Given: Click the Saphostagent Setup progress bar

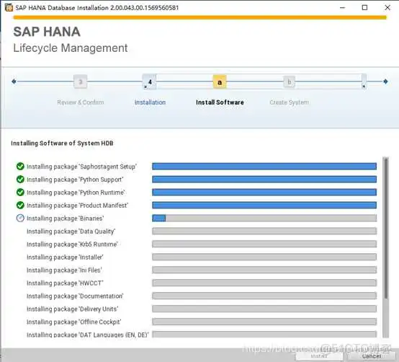Looking at the screenshot, I should click(264, 167).
